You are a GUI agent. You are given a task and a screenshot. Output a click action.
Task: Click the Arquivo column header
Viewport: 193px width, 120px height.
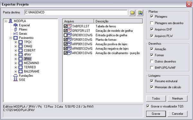click(78, 21)
